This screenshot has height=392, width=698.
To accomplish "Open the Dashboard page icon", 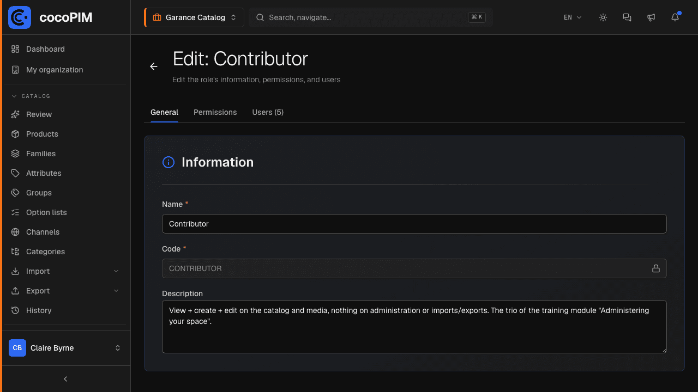I will [15, 49].
